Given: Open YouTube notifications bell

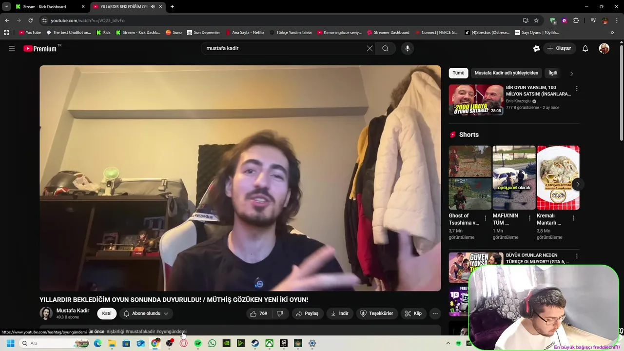Looking at the screenshot, I should [585, 48].
